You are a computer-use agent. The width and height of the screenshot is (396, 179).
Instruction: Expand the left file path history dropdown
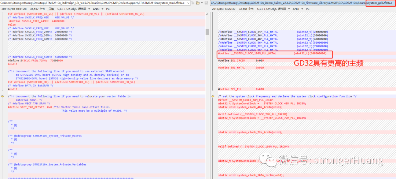click(x=188, y=3)
